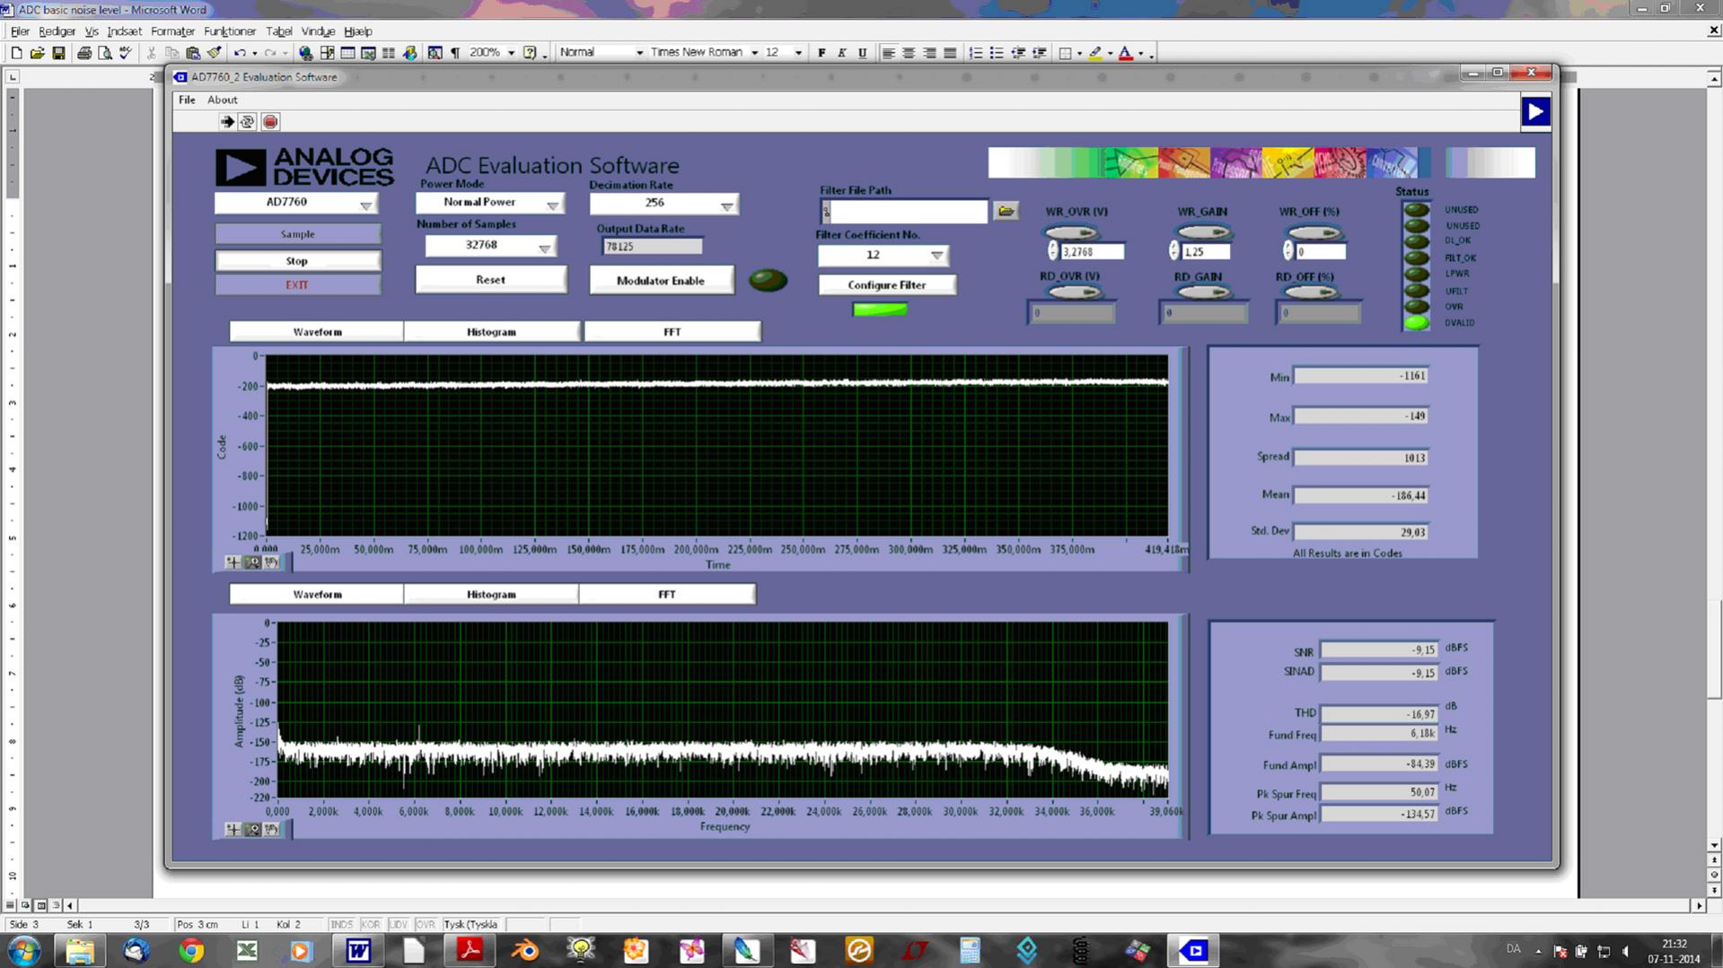Click the folder browse icon beside Filter File Path
This screenshot has width=1723, height=968.
click(1006, 211)
